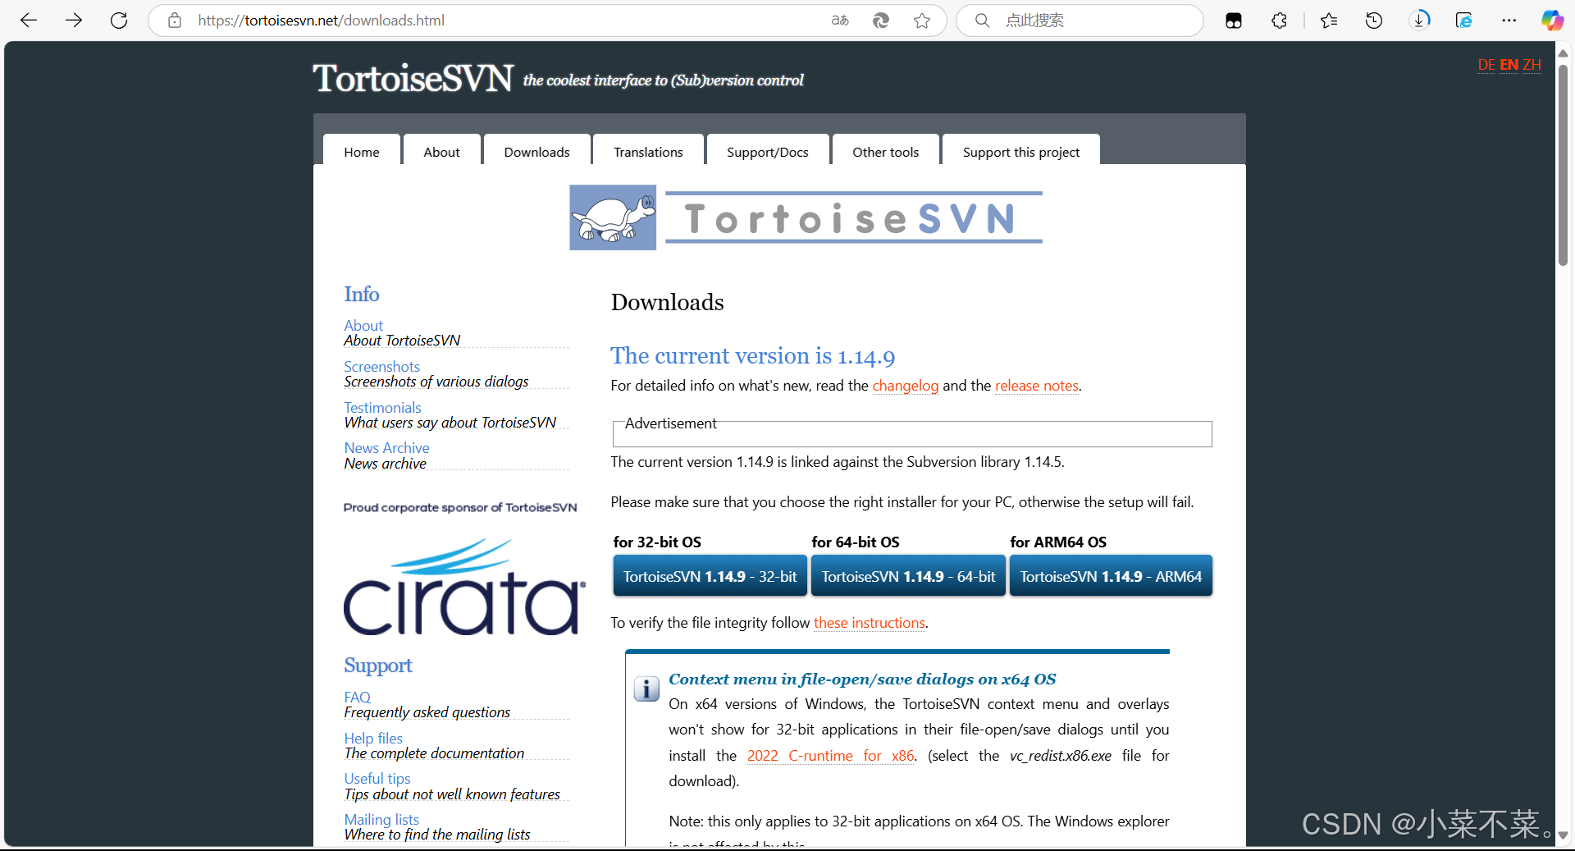Image resolution: width=1575 pixels, height=851 pixels.
Task: Click the Cirata sponsor logo
Action: [x=464, y=587]
